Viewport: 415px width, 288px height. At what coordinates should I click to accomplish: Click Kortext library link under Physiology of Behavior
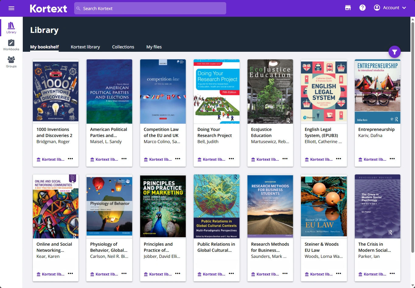pyautogui.click(x=104, y=274)
